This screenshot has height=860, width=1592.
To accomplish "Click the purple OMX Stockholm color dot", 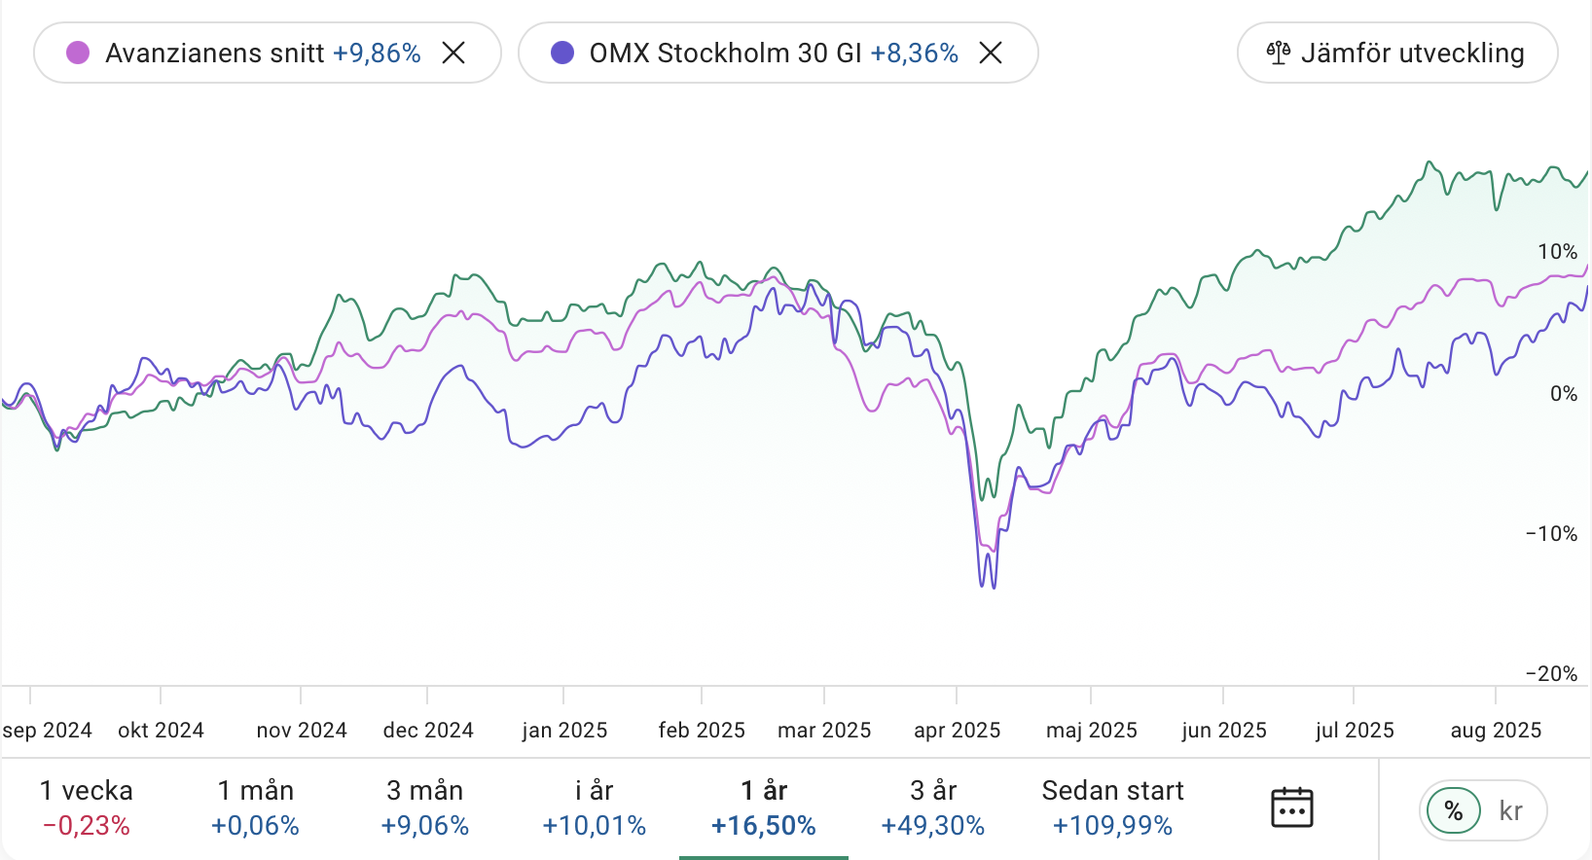I will coord(562,53).
